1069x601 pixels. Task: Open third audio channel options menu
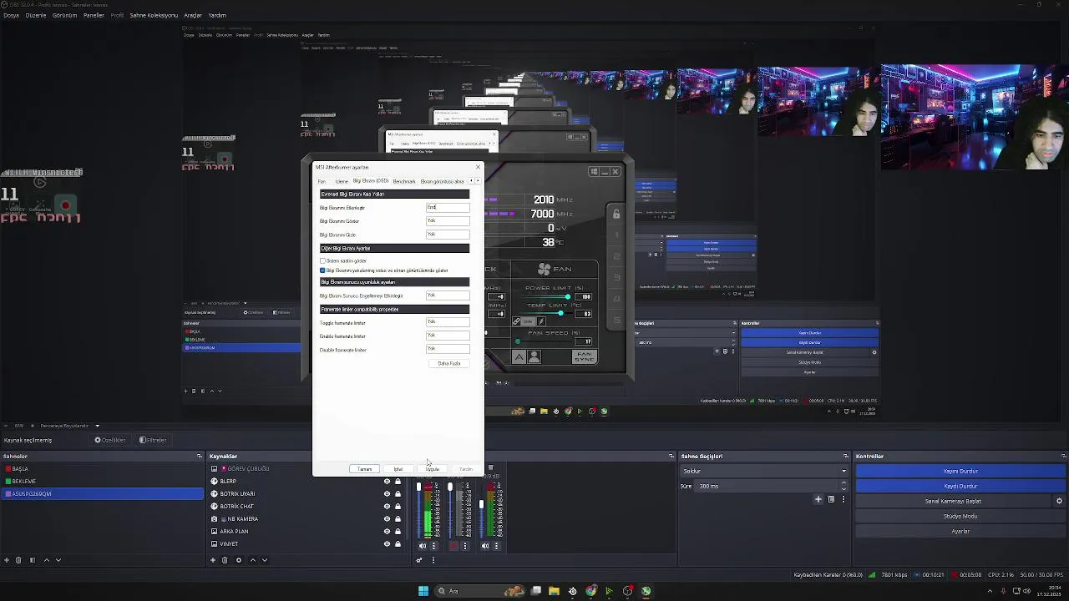point(497,546)
